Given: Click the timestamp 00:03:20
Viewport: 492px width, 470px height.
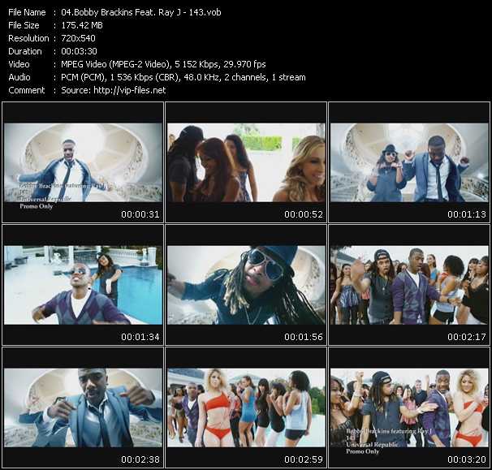Looking at the screenshot, I should [467, 459].
